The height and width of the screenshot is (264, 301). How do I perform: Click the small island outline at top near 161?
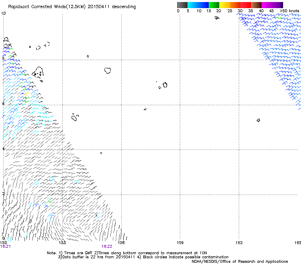point(217,18)
